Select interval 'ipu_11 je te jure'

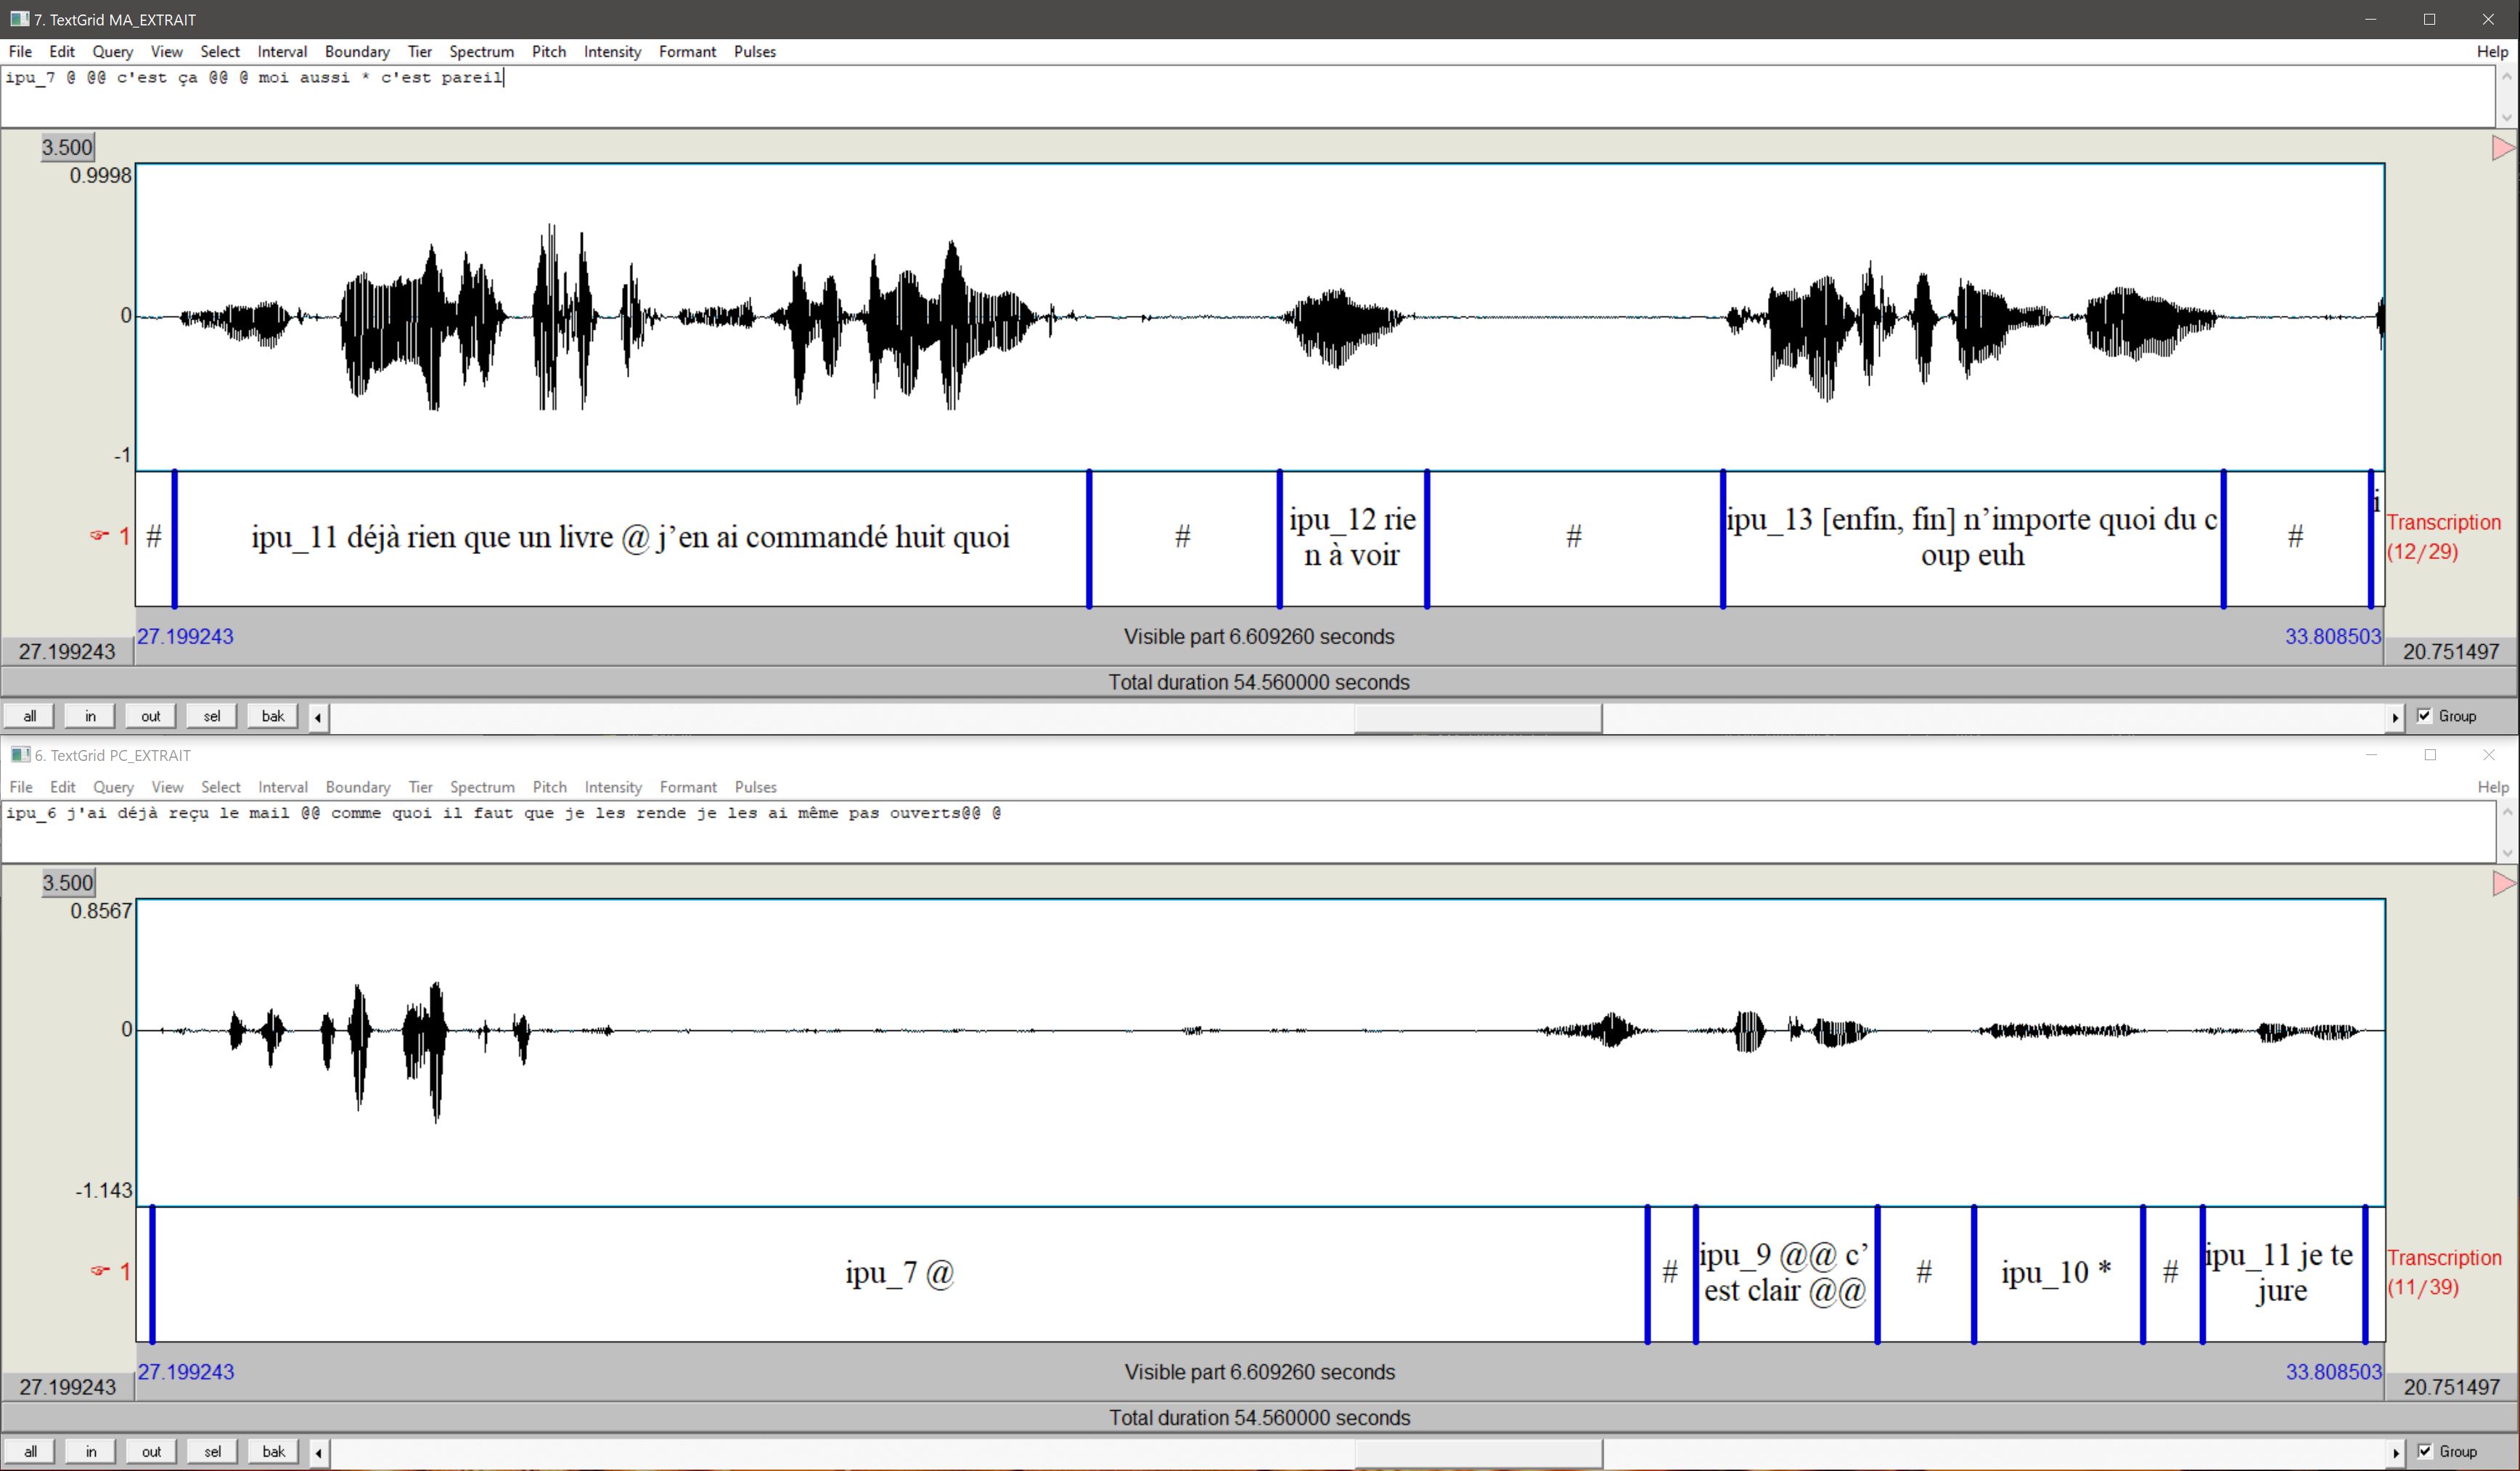(x=2283, y=1274)
